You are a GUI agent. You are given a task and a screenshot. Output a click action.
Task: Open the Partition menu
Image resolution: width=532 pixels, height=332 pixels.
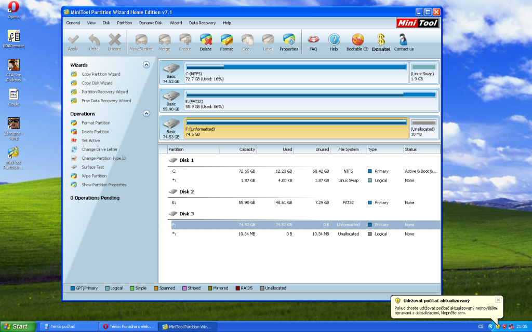(x=125, y=23)
